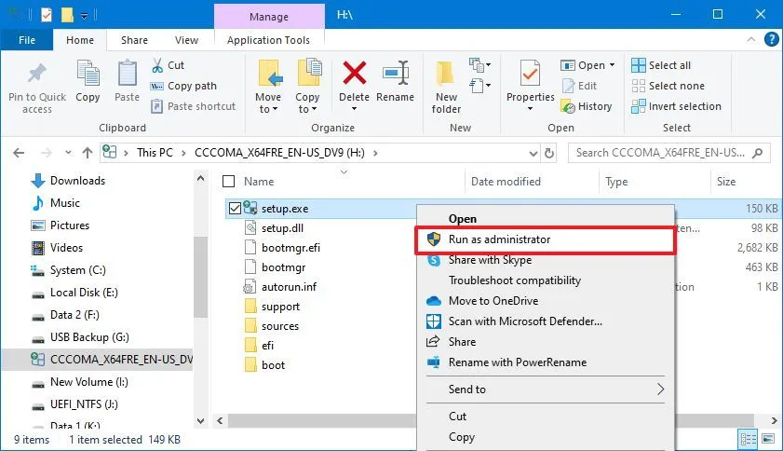
Task: Click the Paste shortcut icon
Action: point(157,106)
